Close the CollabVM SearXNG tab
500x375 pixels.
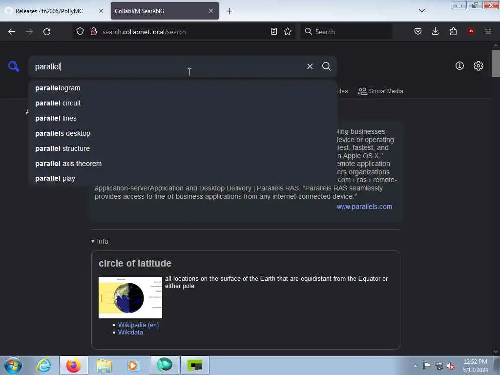pos(211,11)
